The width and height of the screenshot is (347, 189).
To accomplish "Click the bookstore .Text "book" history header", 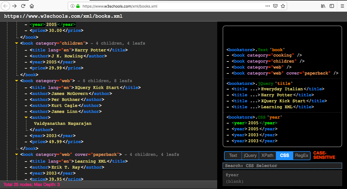I will 255,50.
